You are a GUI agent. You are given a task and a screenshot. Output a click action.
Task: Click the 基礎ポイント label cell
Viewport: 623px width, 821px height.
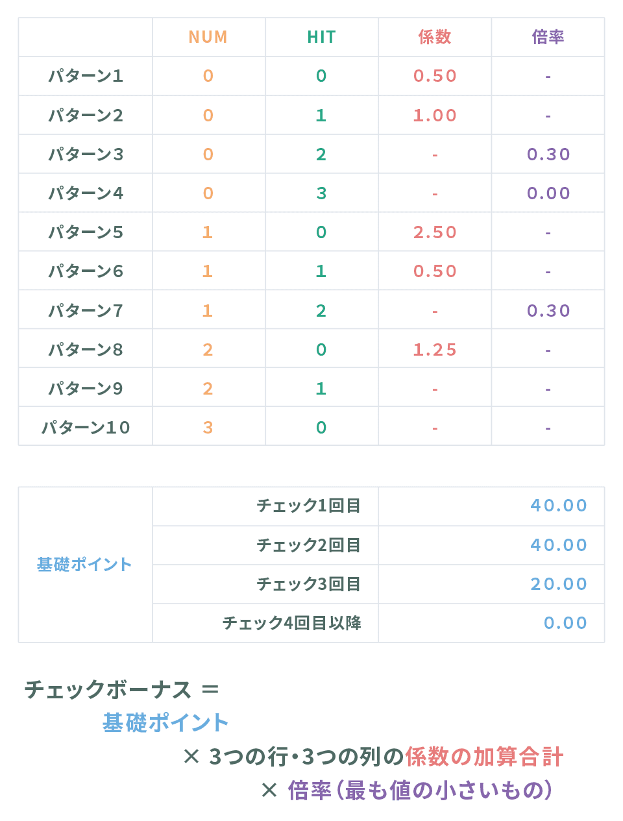pos(84,565)
